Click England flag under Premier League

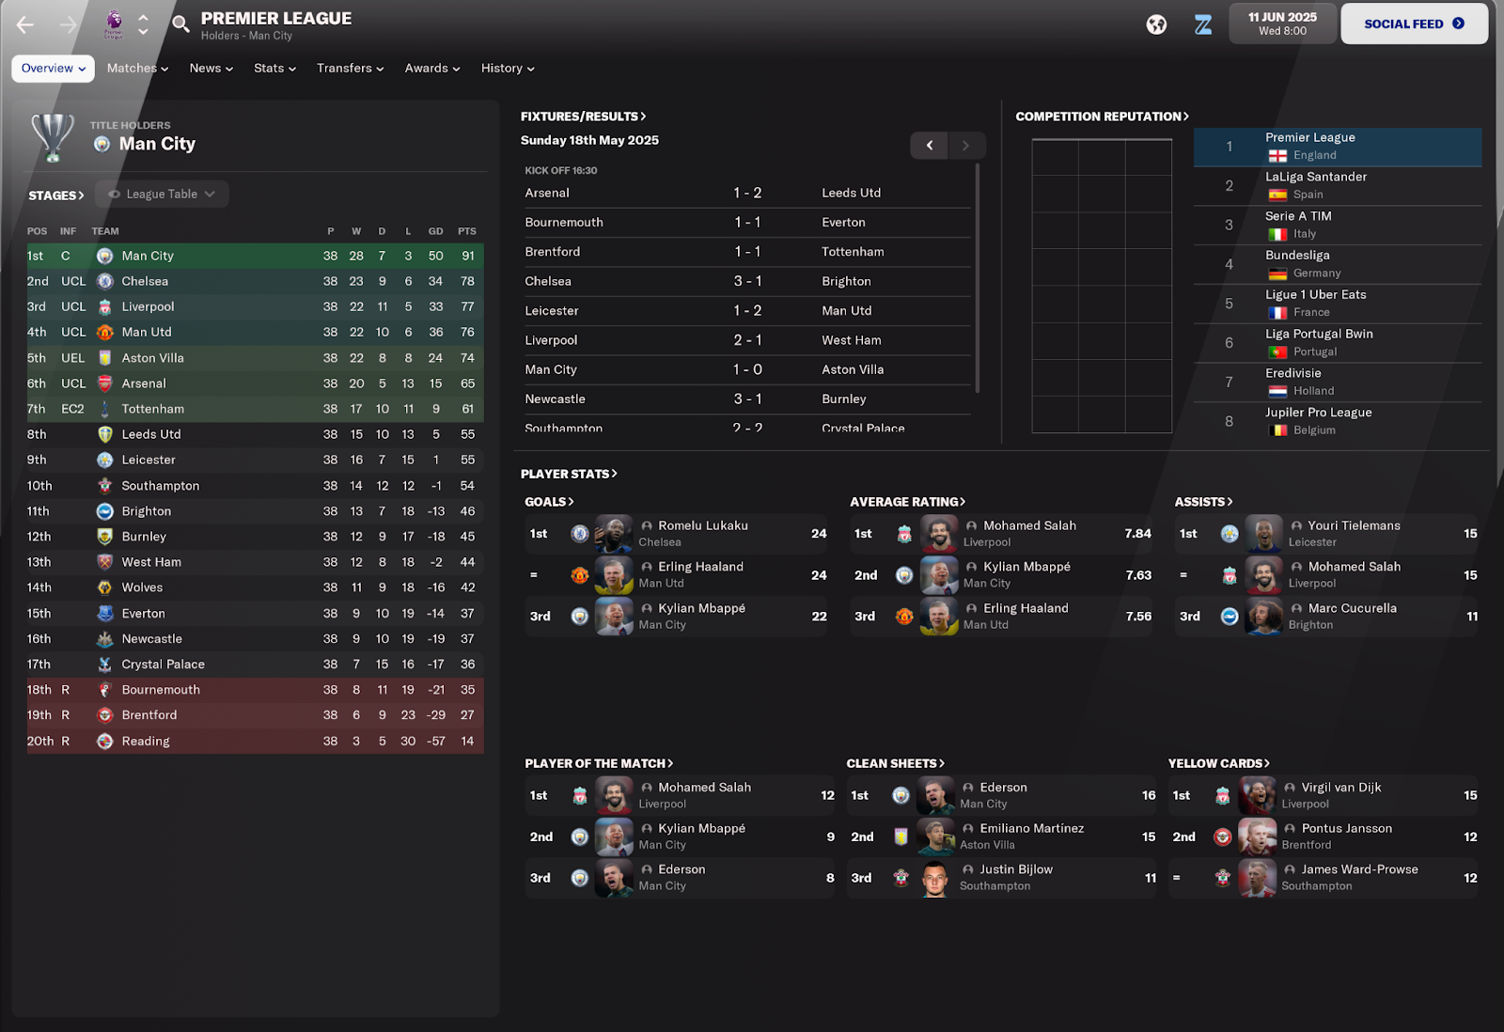pos(1277,156)
